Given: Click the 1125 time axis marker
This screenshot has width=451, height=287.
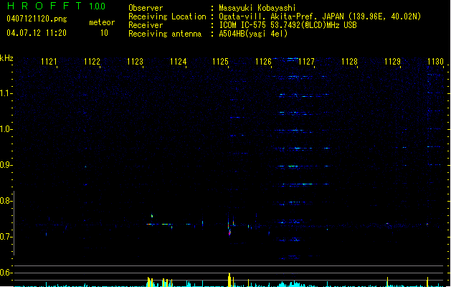Looking at the screenshot, I should coord(221,62).
